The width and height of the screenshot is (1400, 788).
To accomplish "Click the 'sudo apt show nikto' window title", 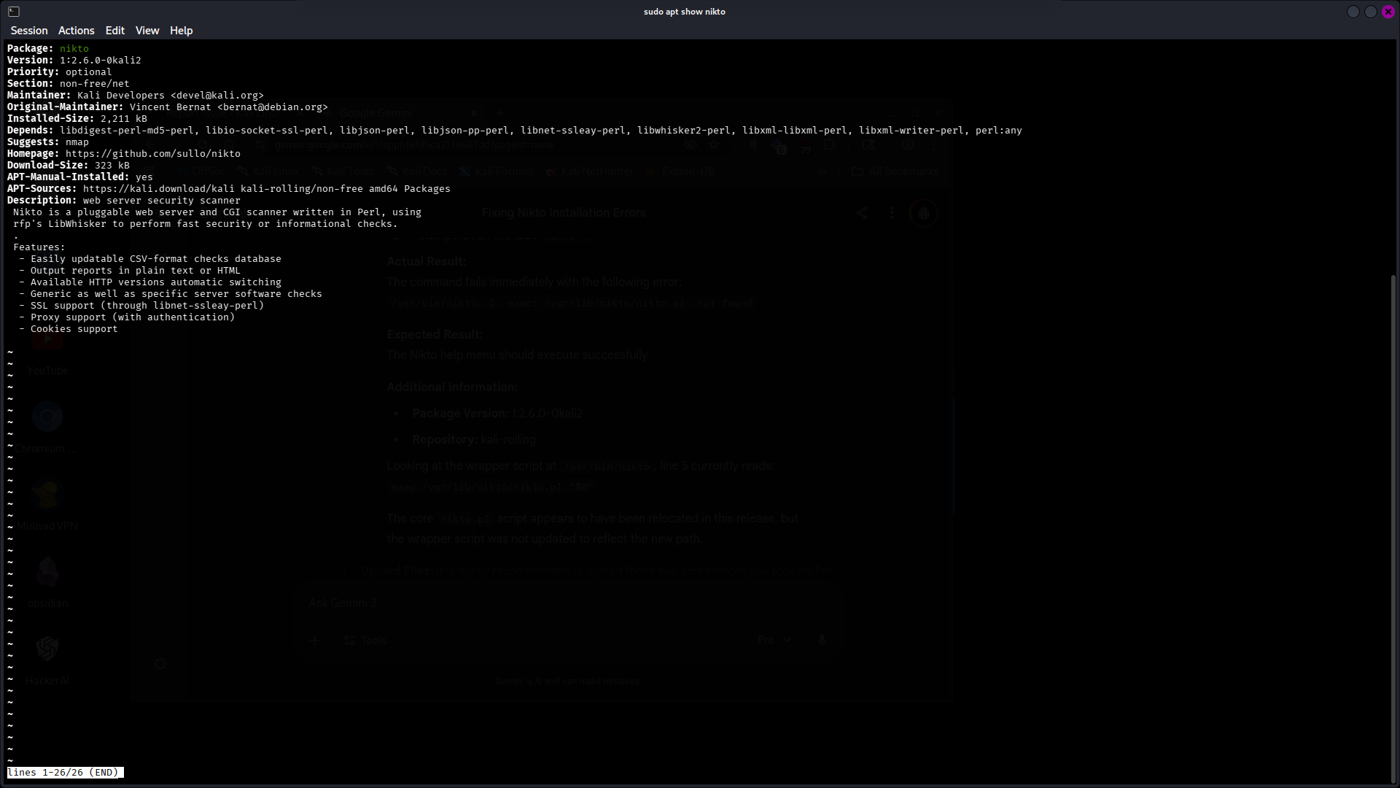I will tap(684, 12).
